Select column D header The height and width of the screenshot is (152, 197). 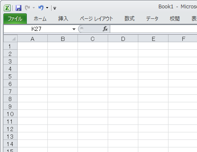(x=123, y=38)
